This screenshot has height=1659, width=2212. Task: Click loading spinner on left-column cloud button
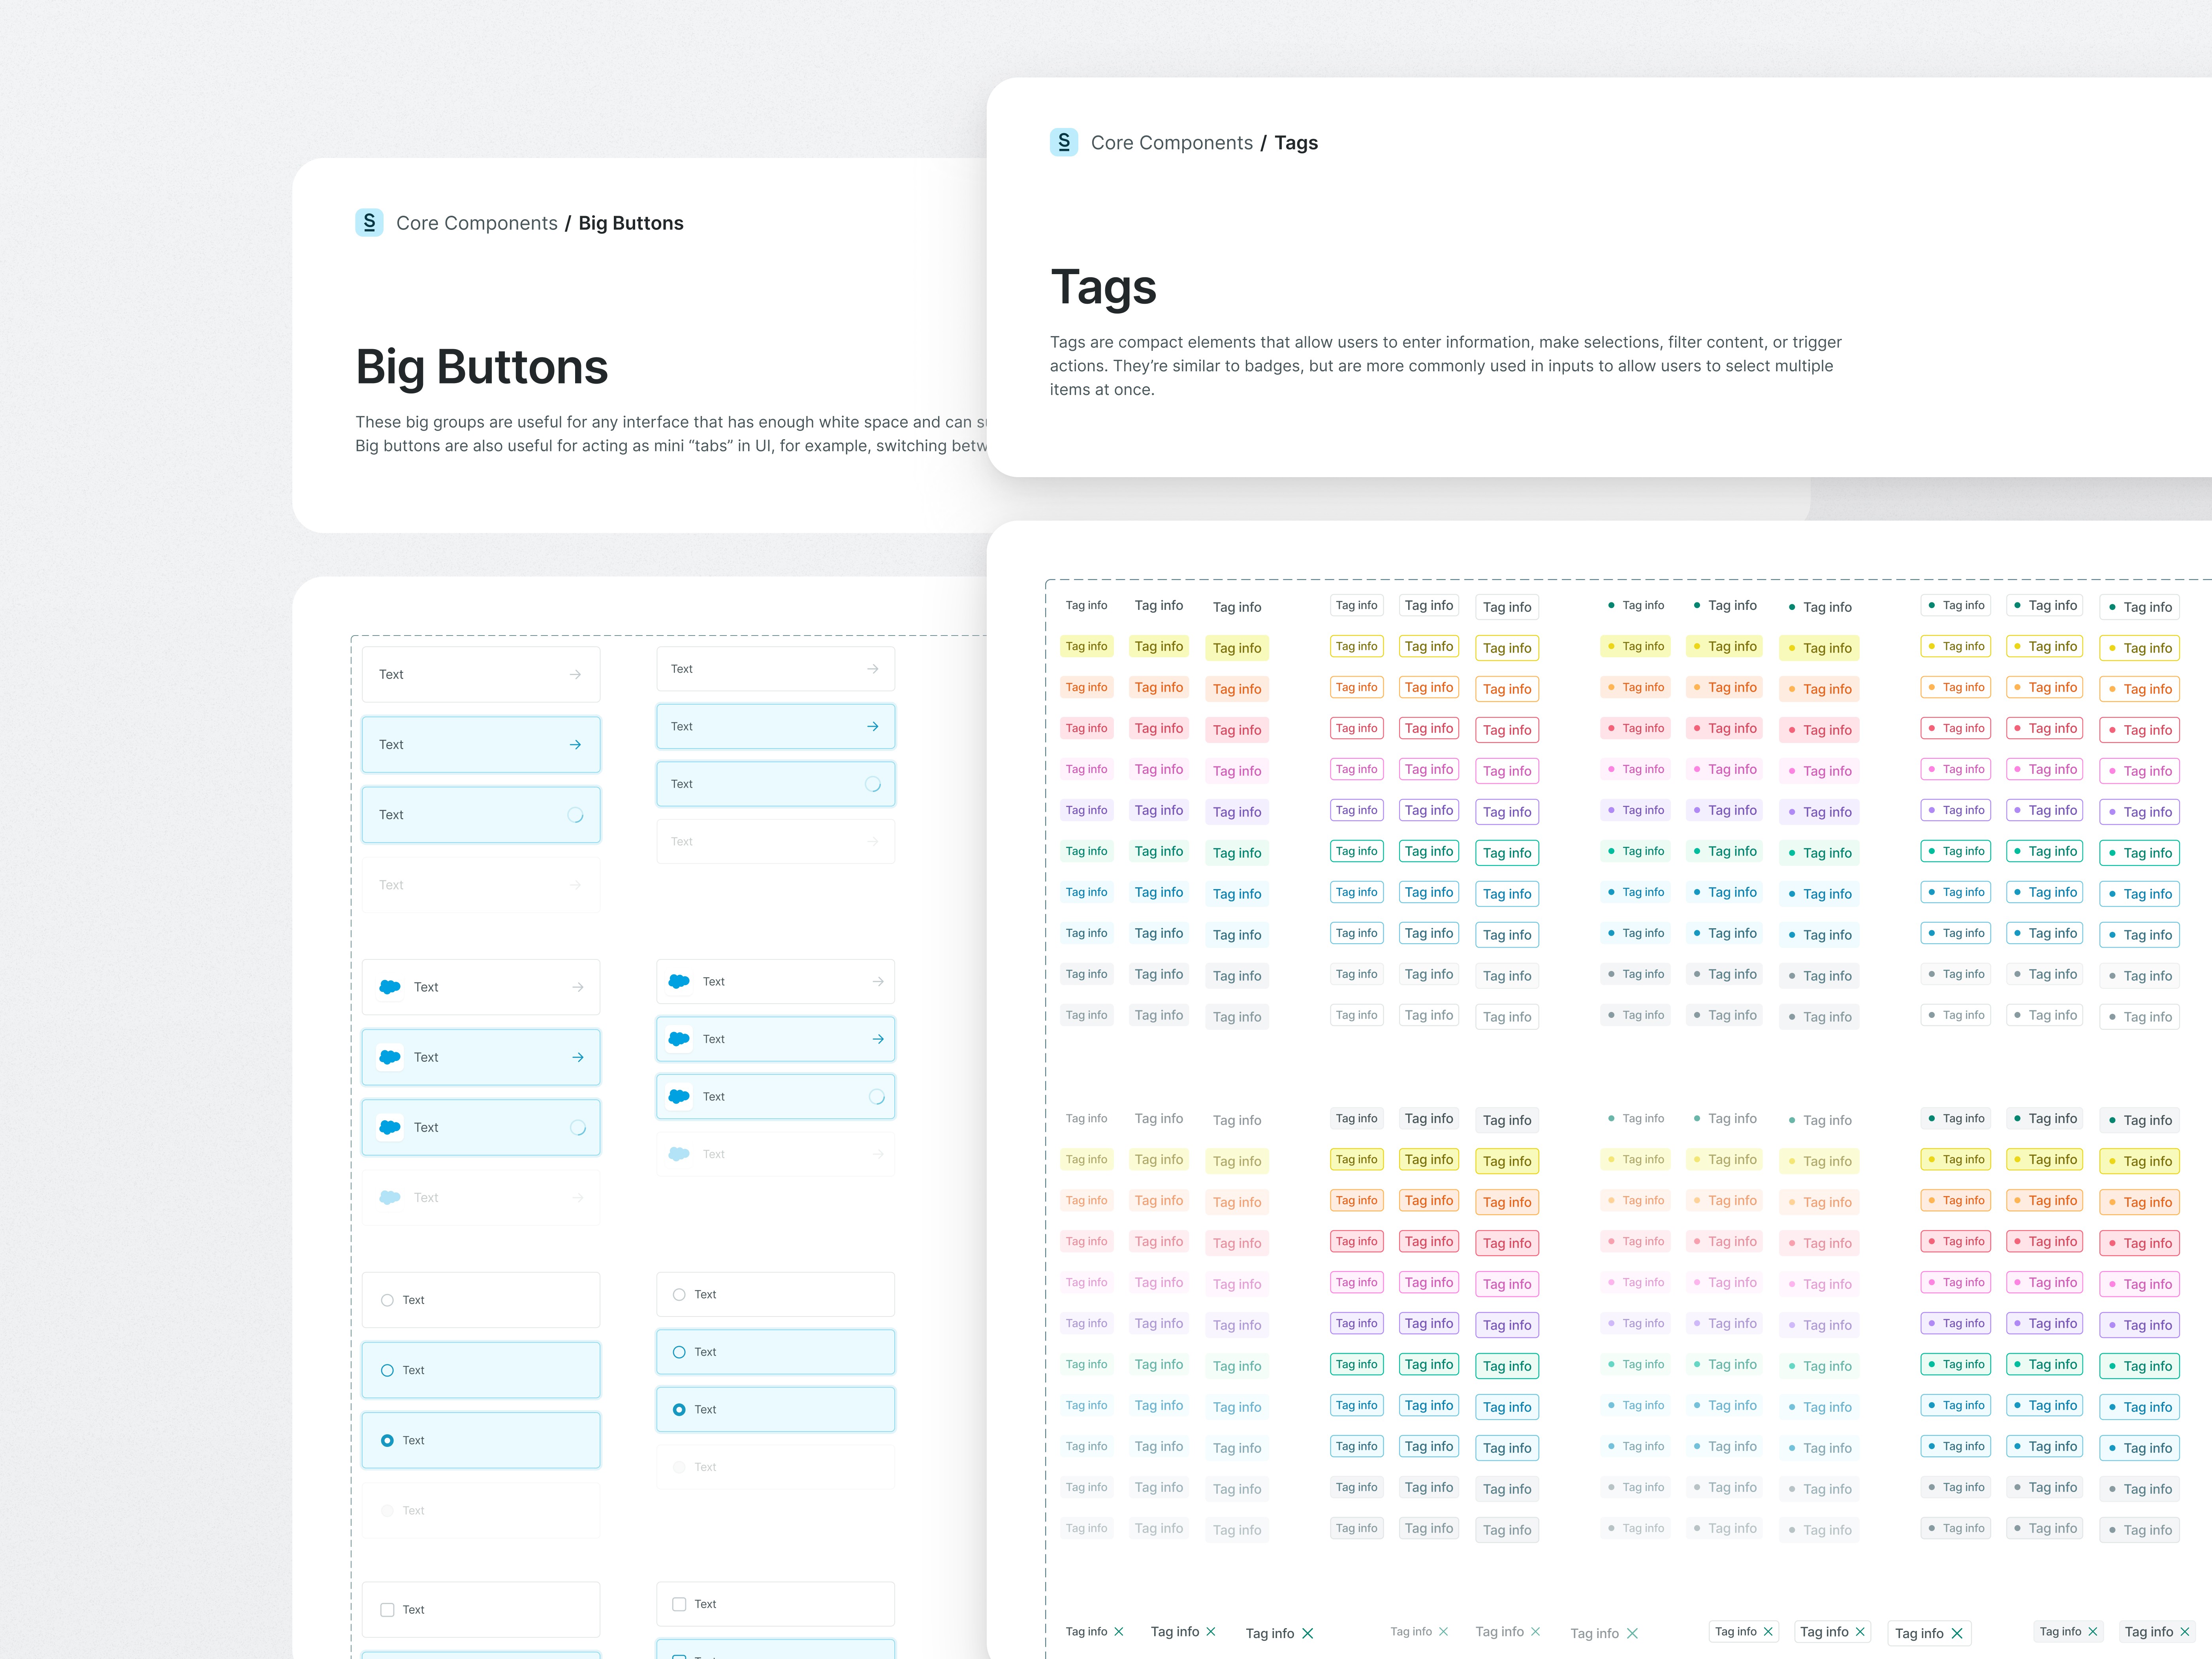(x=578, y=1128)
